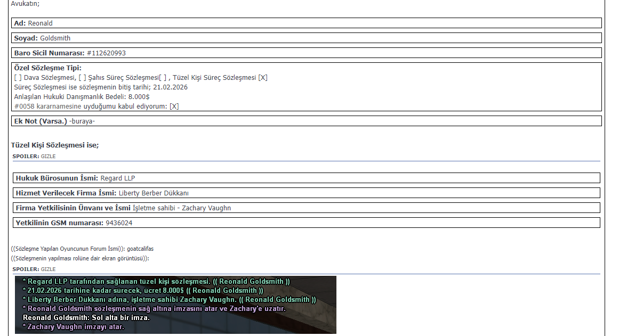Select the GSM number 9436024

119,223
